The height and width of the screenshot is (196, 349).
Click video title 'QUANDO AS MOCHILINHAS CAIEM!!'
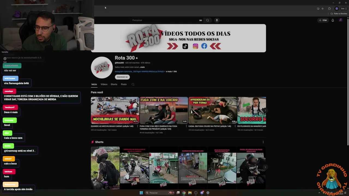pyautogui.click(x=112, y=126)
